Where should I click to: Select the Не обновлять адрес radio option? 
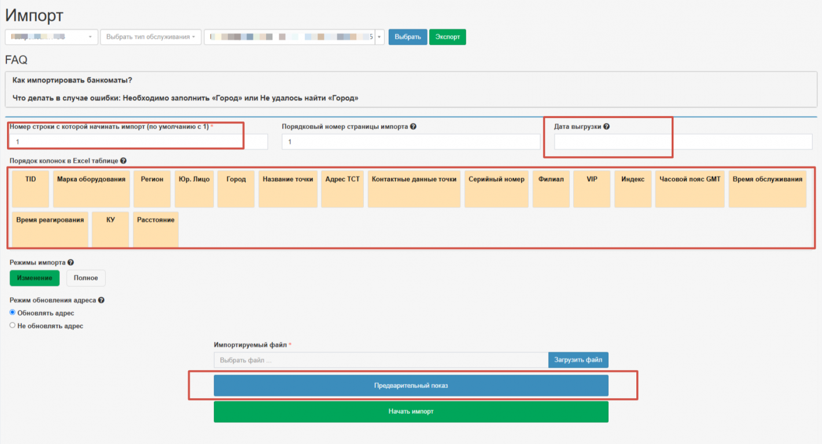(x=13, y=325)
